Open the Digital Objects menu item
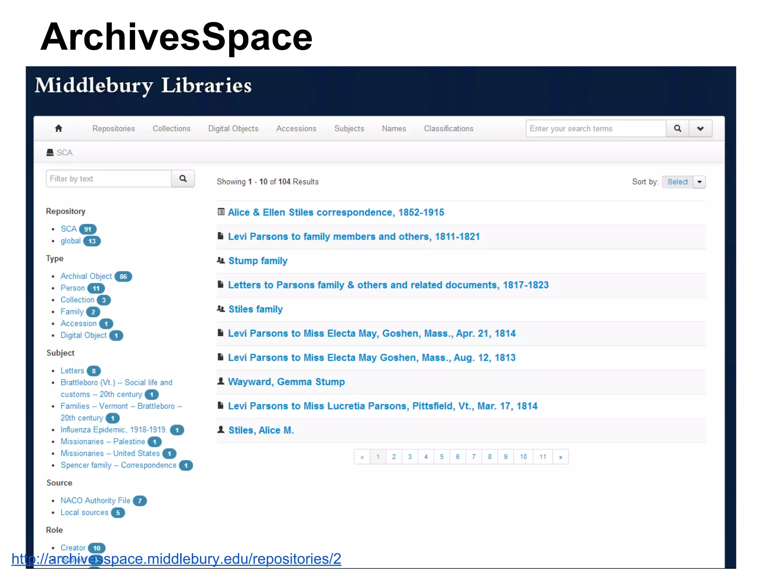This screenshot has height=571, width=762. click(233, 129)
